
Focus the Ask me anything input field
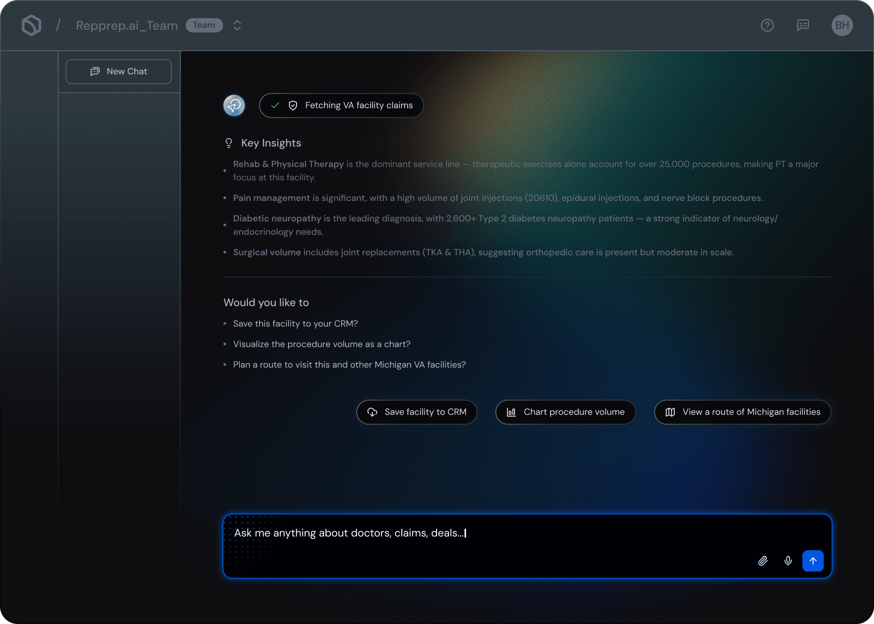coord(528,546)
